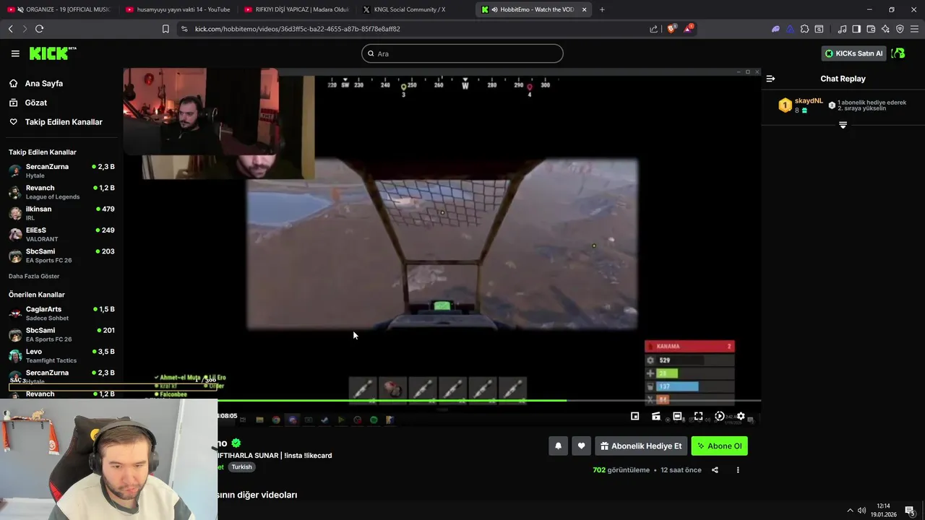Click the KICK logo
The width and height of the screenshot is (925, 520).
point(52,53)
